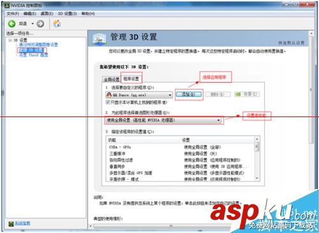Image resolution: width=319 pixels, height=233 pixels.
Task: Select 设置 PhysX 配置 in the task tree
Action: click(34, 55)
